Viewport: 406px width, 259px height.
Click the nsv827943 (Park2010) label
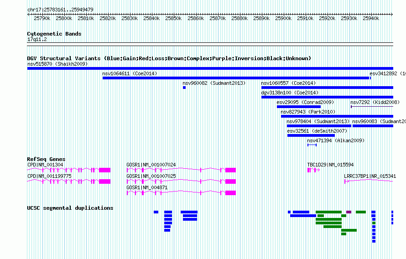point(308,112)
